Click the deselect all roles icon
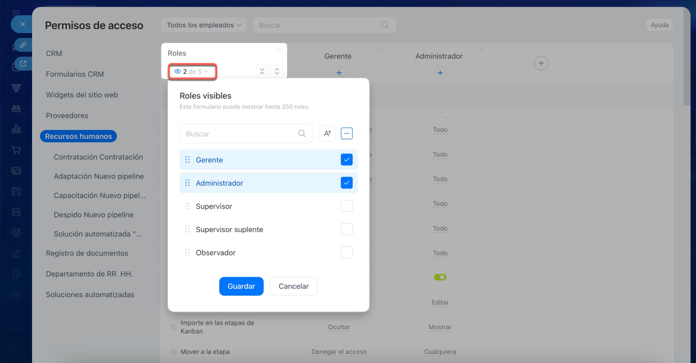Viewport: 696px width, 363px height. [347, 133]
